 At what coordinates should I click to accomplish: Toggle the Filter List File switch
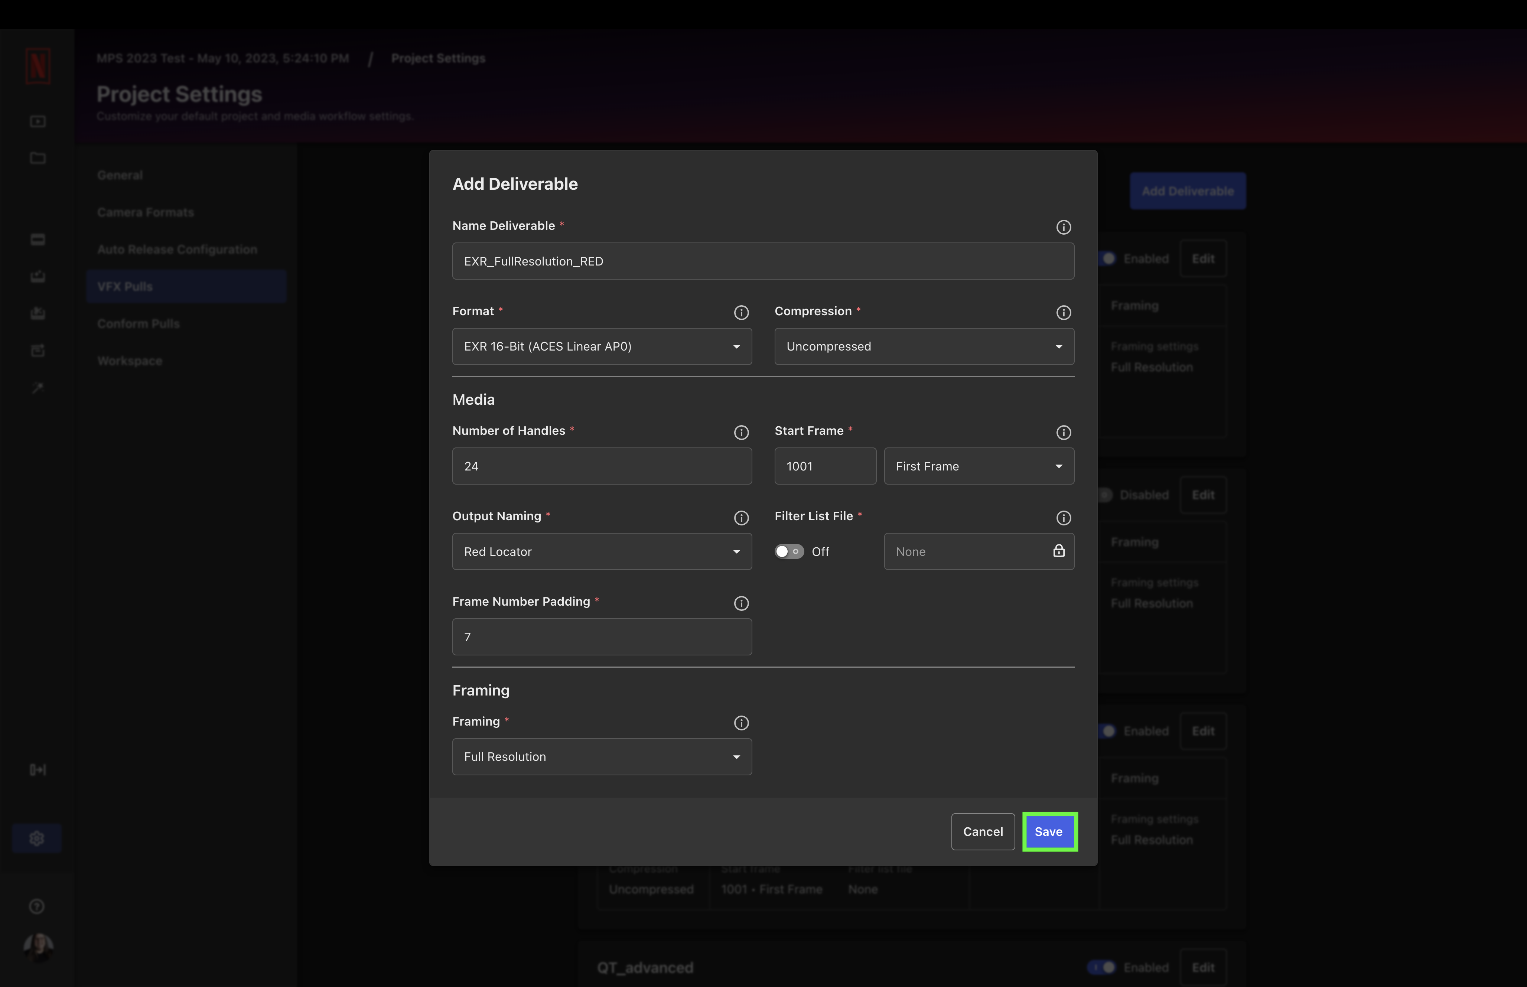click(789, 551)
